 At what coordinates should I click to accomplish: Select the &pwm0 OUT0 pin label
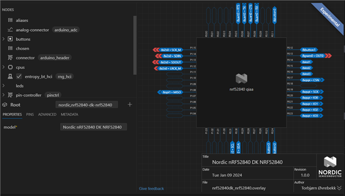click(313, 56)
